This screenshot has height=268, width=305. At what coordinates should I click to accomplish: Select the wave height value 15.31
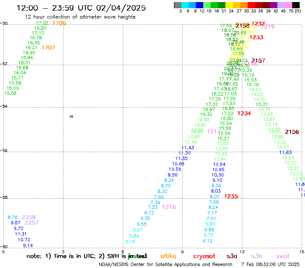click(262, 104)
